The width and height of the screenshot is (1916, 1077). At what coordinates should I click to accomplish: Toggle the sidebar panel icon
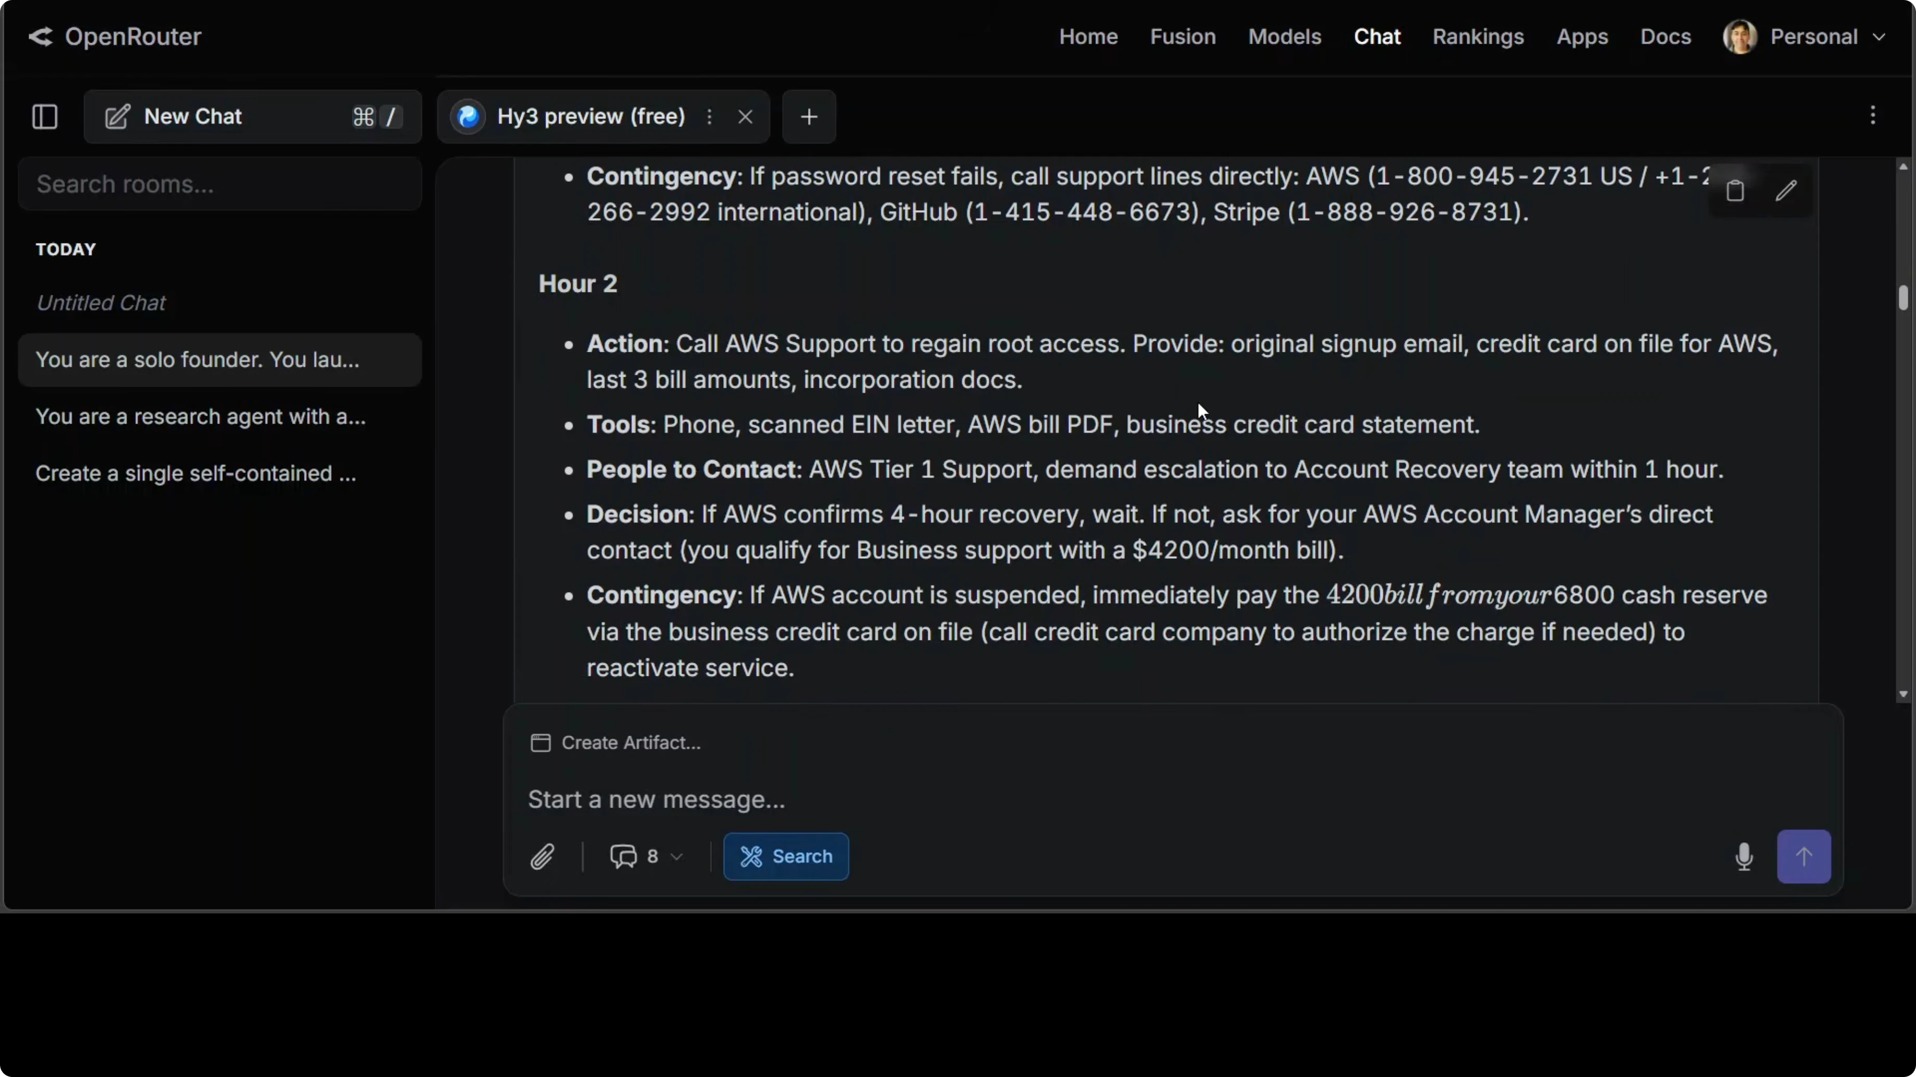45,117
